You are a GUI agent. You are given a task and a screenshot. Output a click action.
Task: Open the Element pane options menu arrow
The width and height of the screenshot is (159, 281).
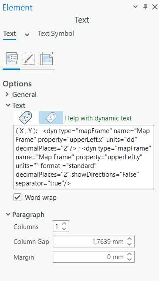click(135, 7)
